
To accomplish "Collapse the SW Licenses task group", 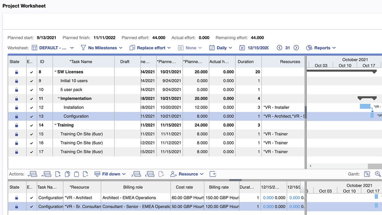I will pos(55,72).
